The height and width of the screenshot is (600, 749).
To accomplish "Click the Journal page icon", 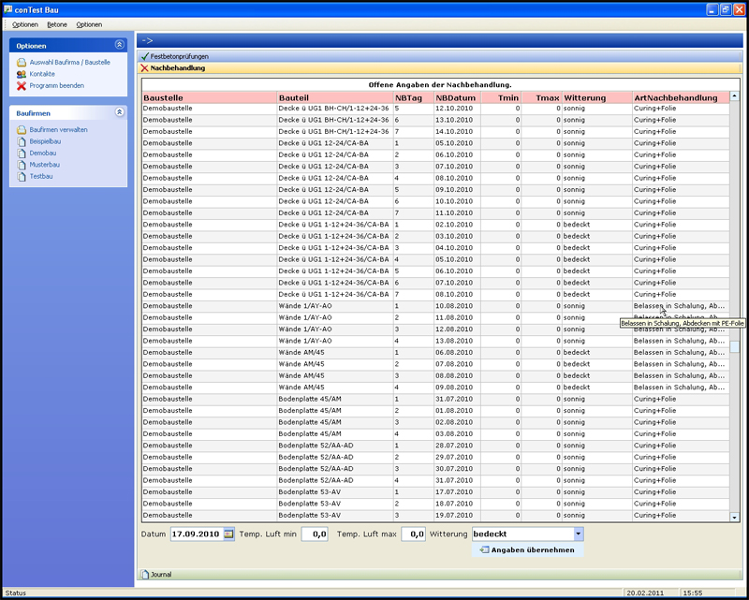I will click(x=145, y=574).
